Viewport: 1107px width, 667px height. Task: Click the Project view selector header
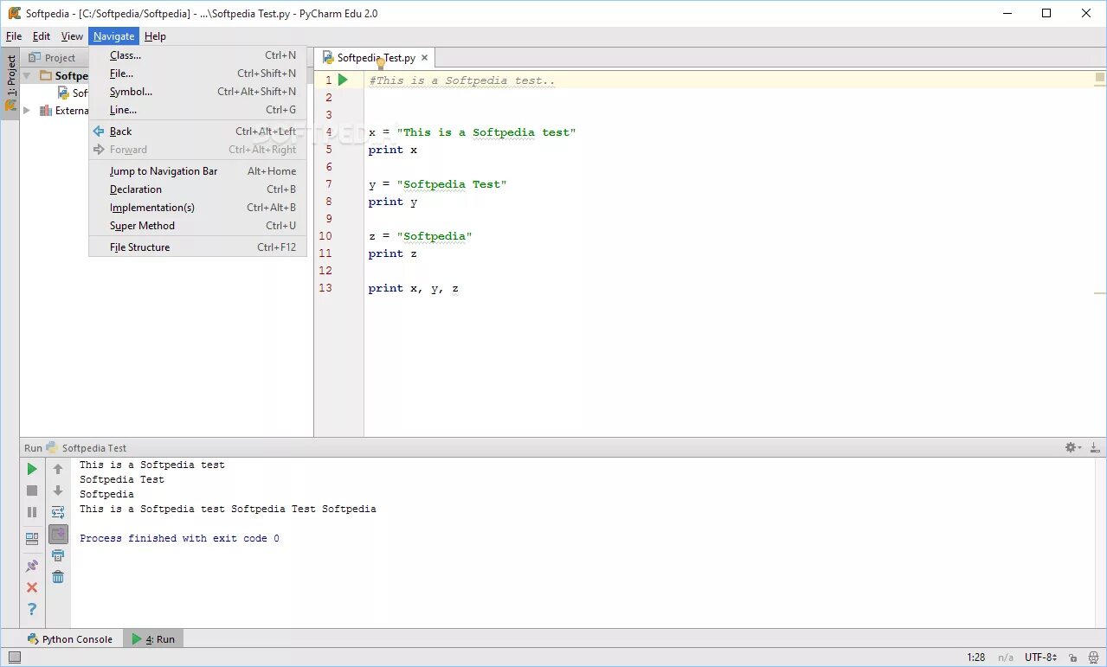pos(54,58)
